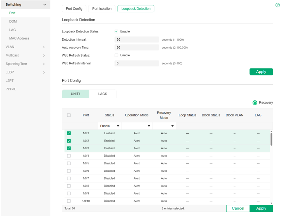The width and height of the screenshot is (285, 216).
Task: Switch to the Port Isolation tab
Action: [102, 9]
